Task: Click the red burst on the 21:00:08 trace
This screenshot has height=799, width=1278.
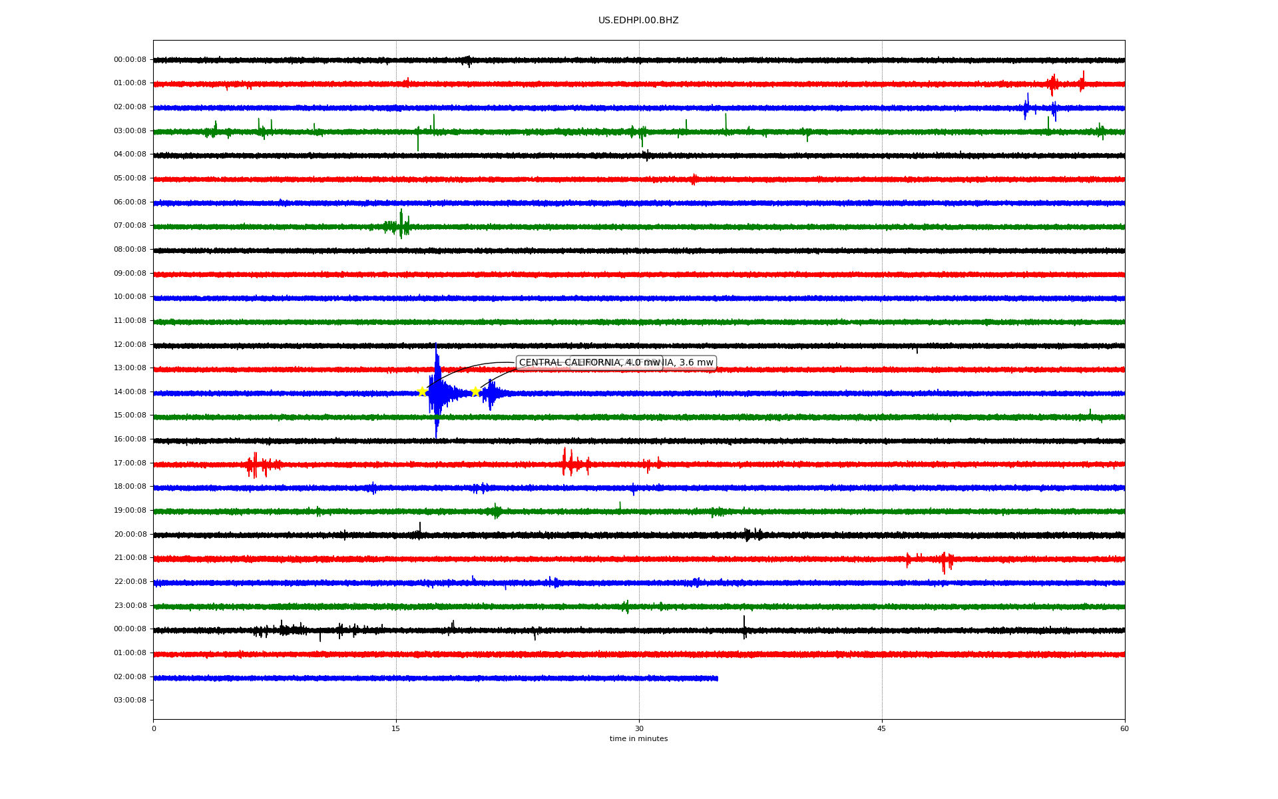Action: click(944, 561)
